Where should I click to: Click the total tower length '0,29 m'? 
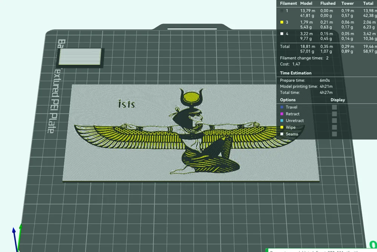click(348, 46)
